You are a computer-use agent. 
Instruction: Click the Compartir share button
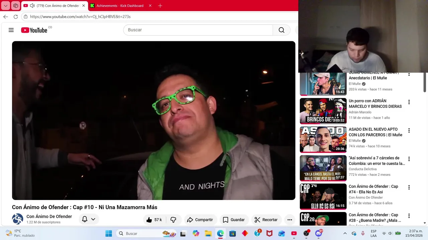(x=200, y=220)
